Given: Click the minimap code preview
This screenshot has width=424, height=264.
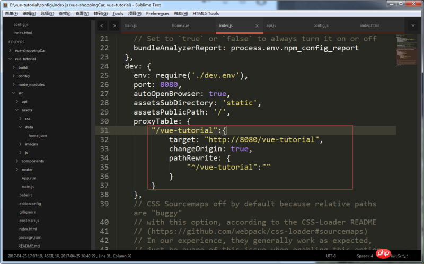Looking at the screenshot, I should [x=407, y=50].
